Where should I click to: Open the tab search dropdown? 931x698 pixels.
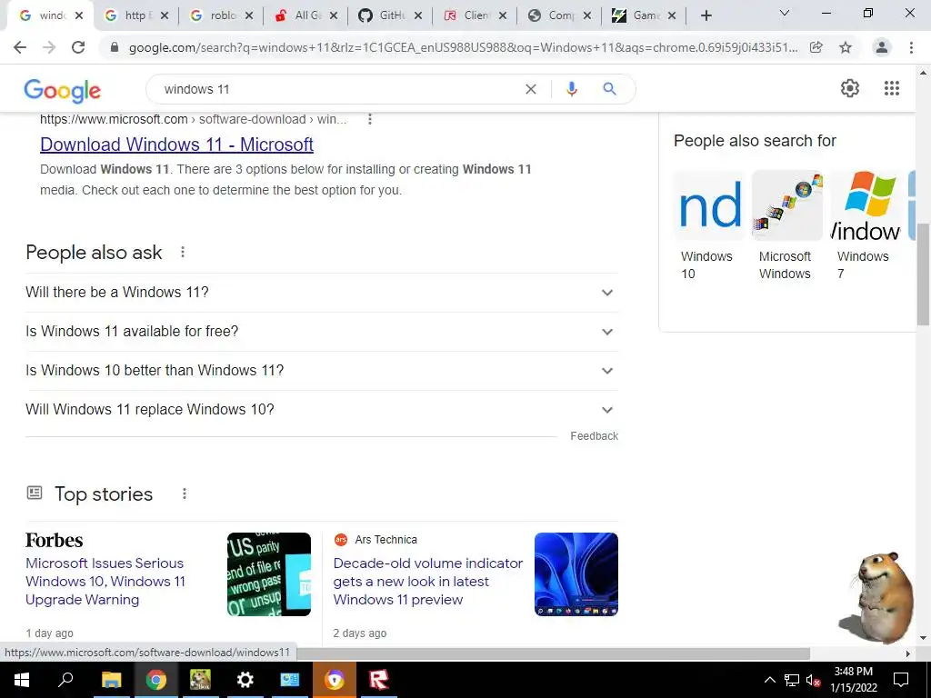(x=785, y=13)
